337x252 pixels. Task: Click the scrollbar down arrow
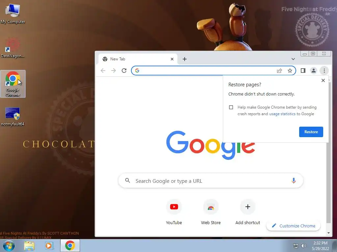coord(328,233)
